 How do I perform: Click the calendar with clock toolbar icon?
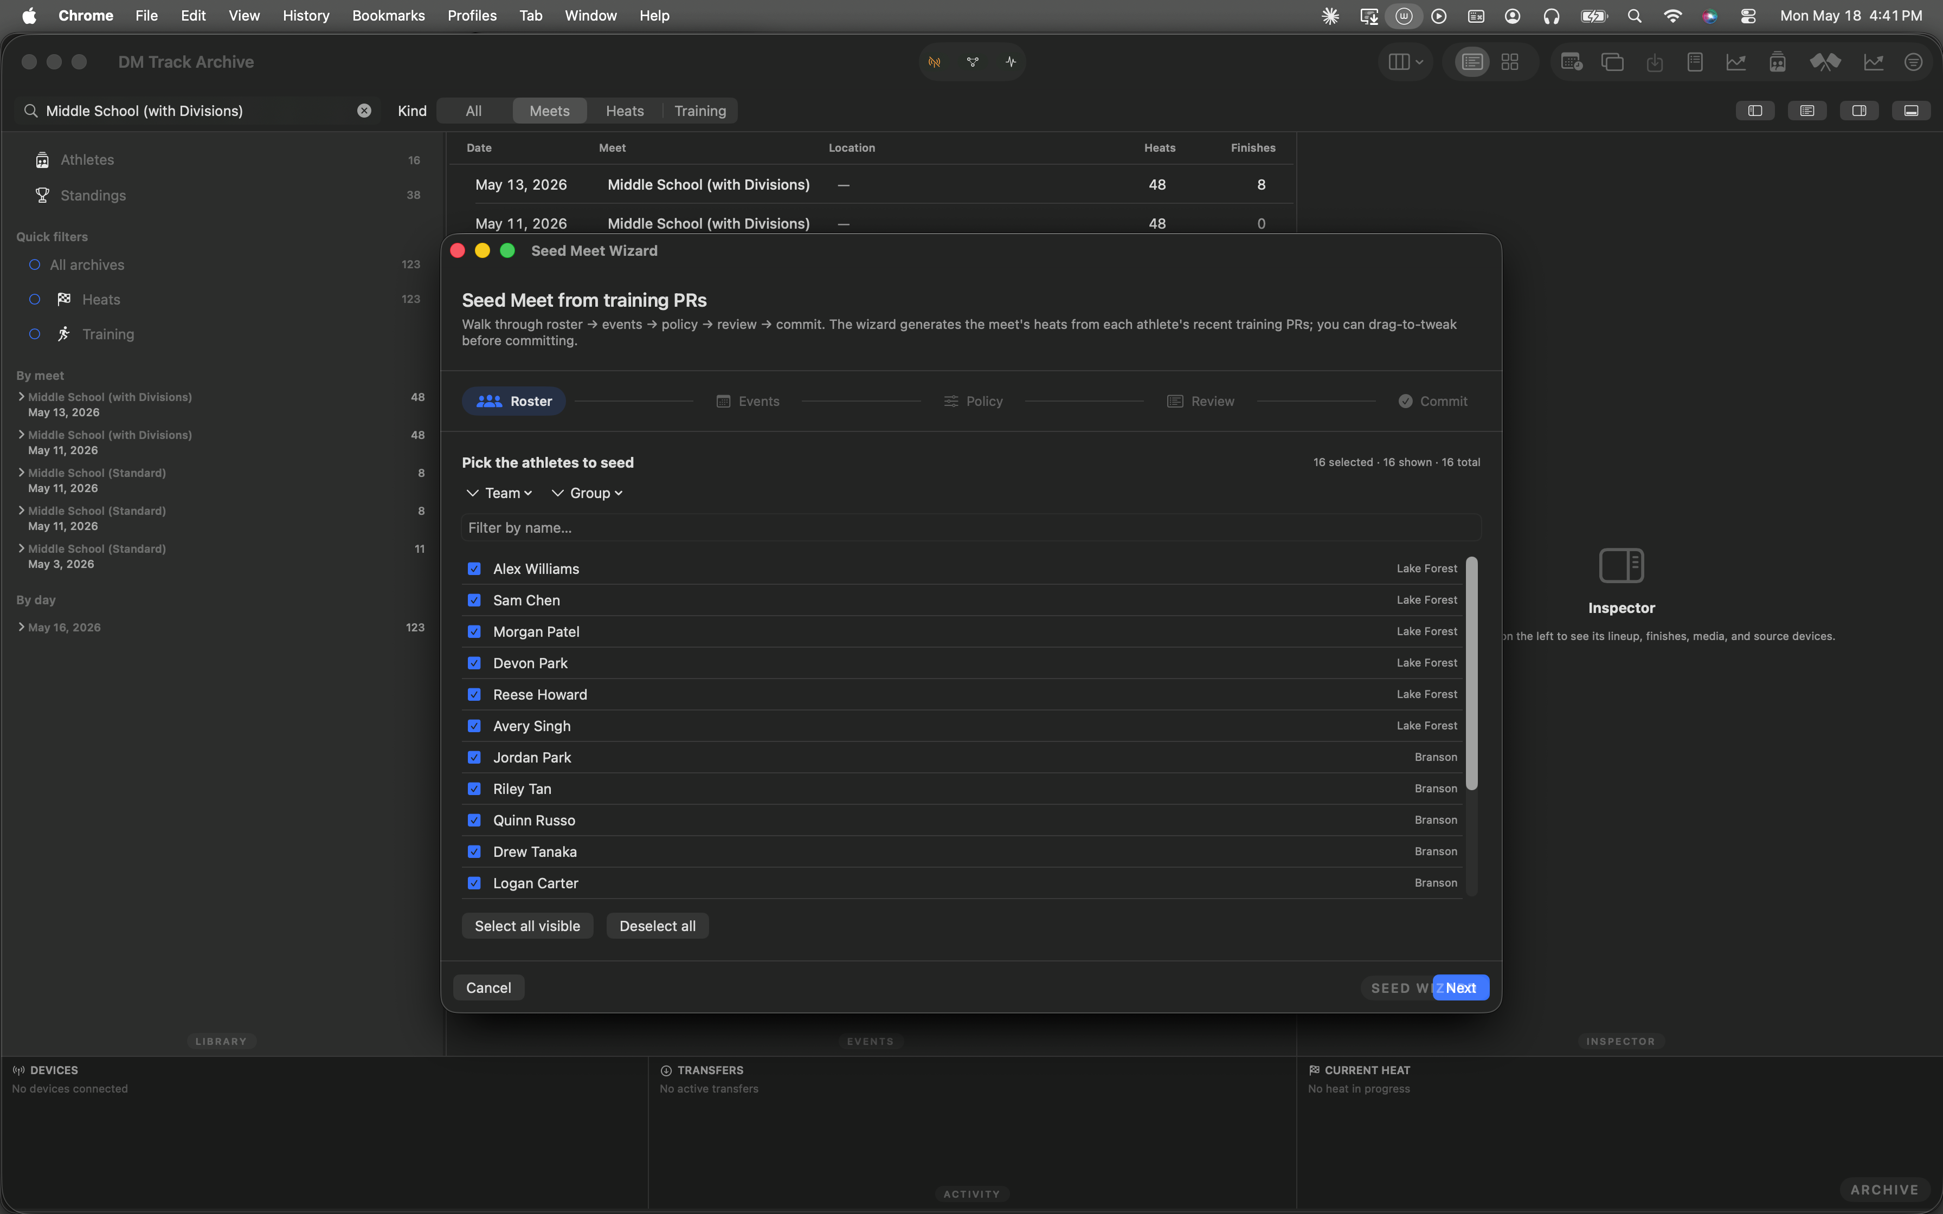[1571, 62]
